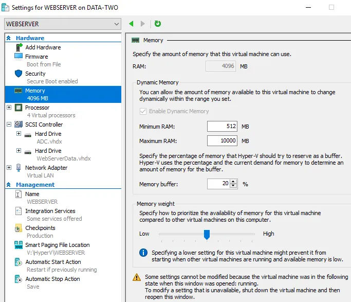Screen dimensions: 351x302
Task: Decrease Memory buffer with down arrow
Action: [x=233, y=186]
